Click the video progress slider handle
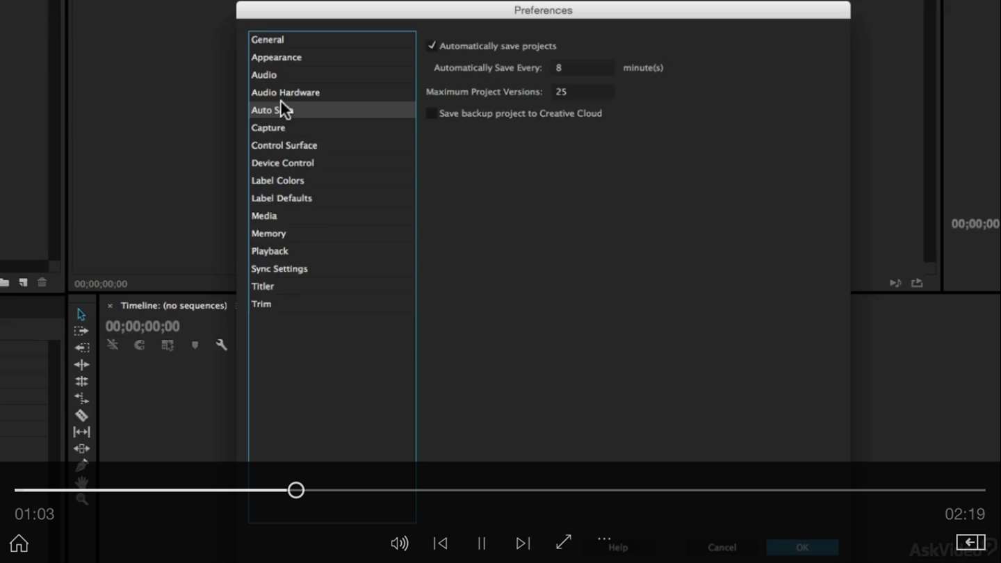The width and height of the screenshot is (1001, 563). [296, 490]
